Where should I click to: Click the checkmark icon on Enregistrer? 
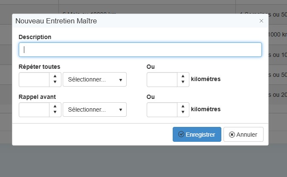(x=181, y=135)
